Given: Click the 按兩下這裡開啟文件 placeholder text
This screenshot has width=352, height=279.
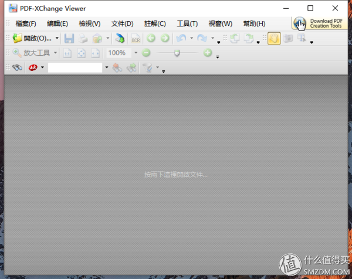Looking at the screenshot, I should tap(176, 175).
